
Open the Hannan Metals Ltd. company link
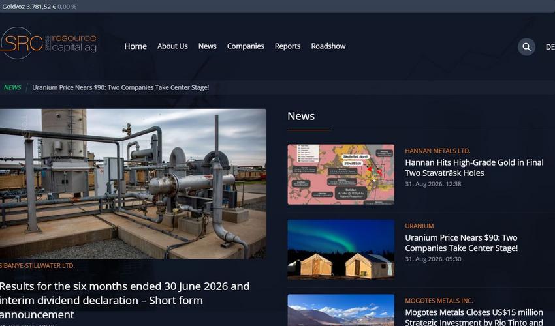[x=437, y=151]
